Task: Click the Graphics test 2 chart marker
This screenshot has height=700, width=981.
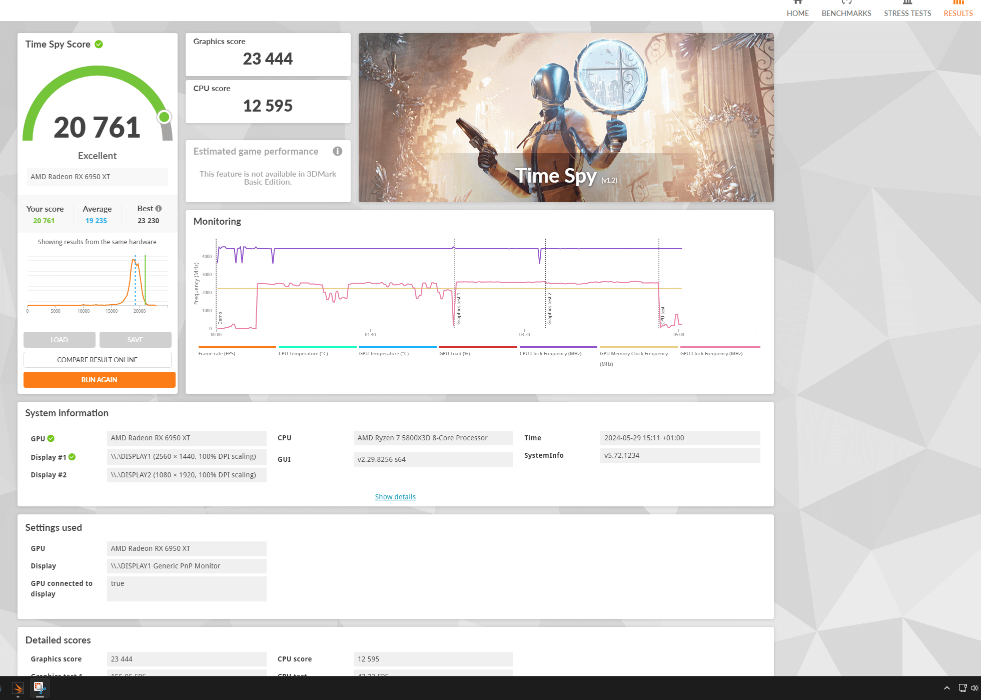Action: pyautogui.click(x=549, y=309)
